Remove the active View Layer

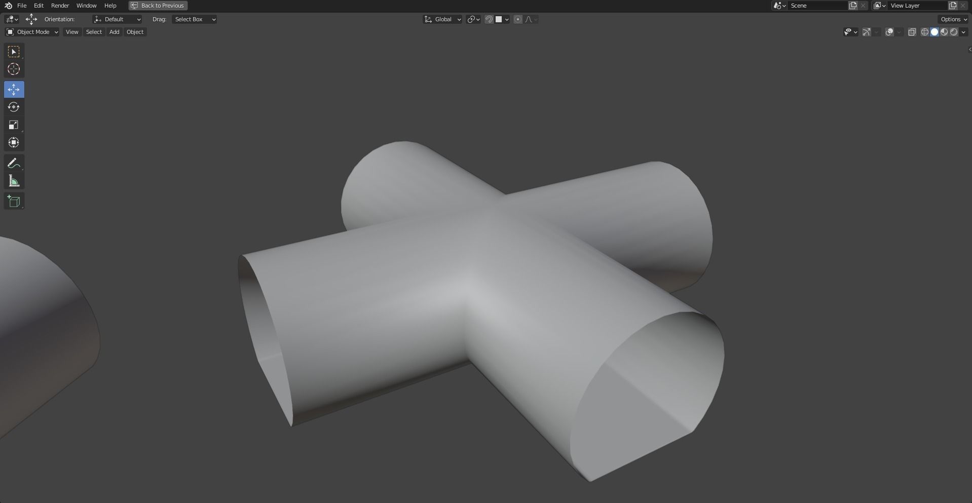click(963, 6)
